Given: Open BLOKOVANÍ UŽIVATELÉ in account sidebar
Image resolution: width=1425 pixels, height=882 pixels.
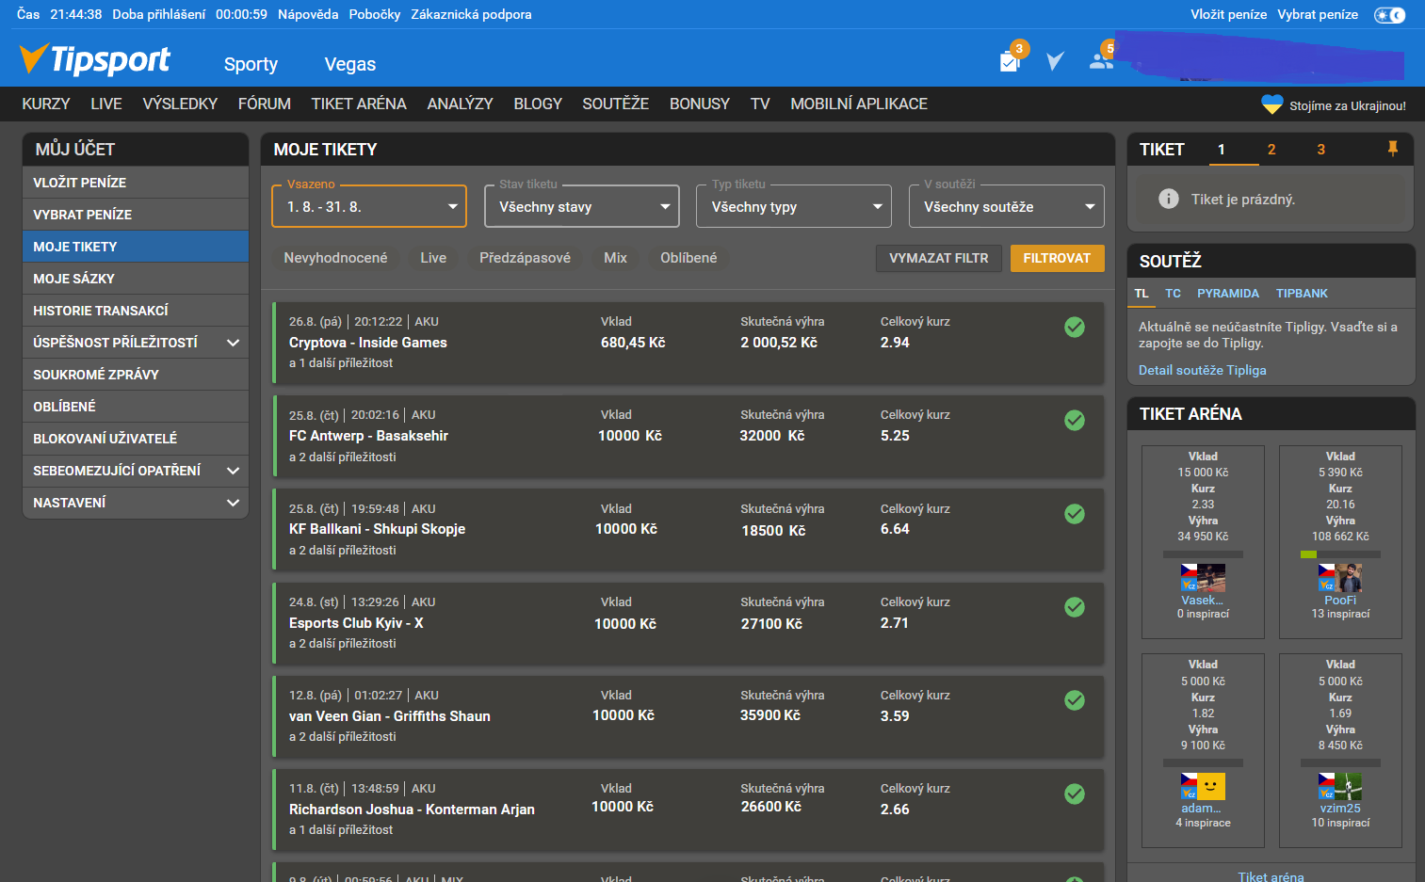Looking at the screenshot, I should (x=136, y=439).
